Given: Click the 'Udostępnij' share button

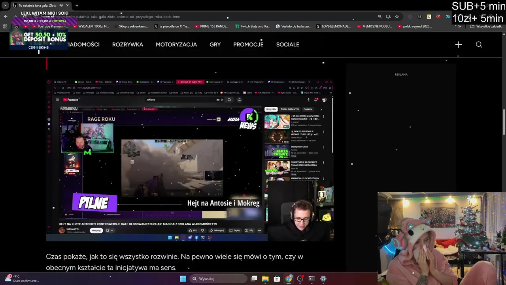Looking at the screenshot, I should [217, 230].
